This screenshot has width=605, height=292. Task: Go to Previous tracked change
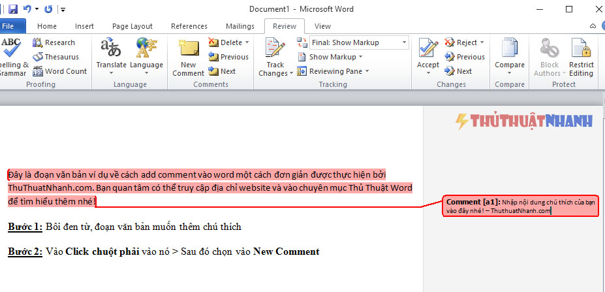[x=465, y=57]
